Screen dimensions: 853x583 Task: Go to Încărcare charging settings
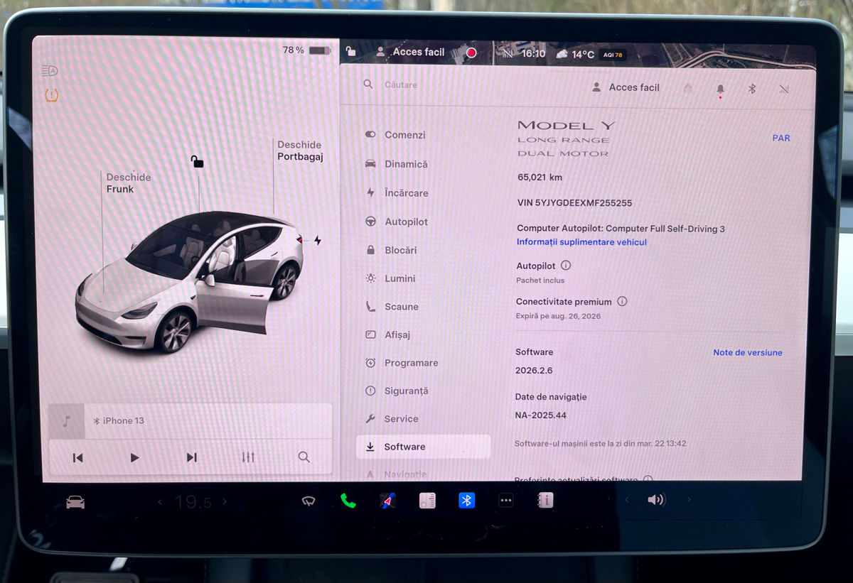pyautogui.click(x=397, y=193)
